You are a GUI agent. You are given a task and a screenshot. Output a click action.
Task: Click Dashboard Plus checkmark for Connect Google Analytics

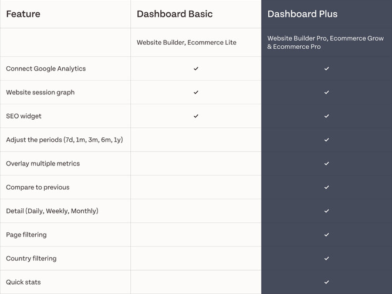pos(327,69)
